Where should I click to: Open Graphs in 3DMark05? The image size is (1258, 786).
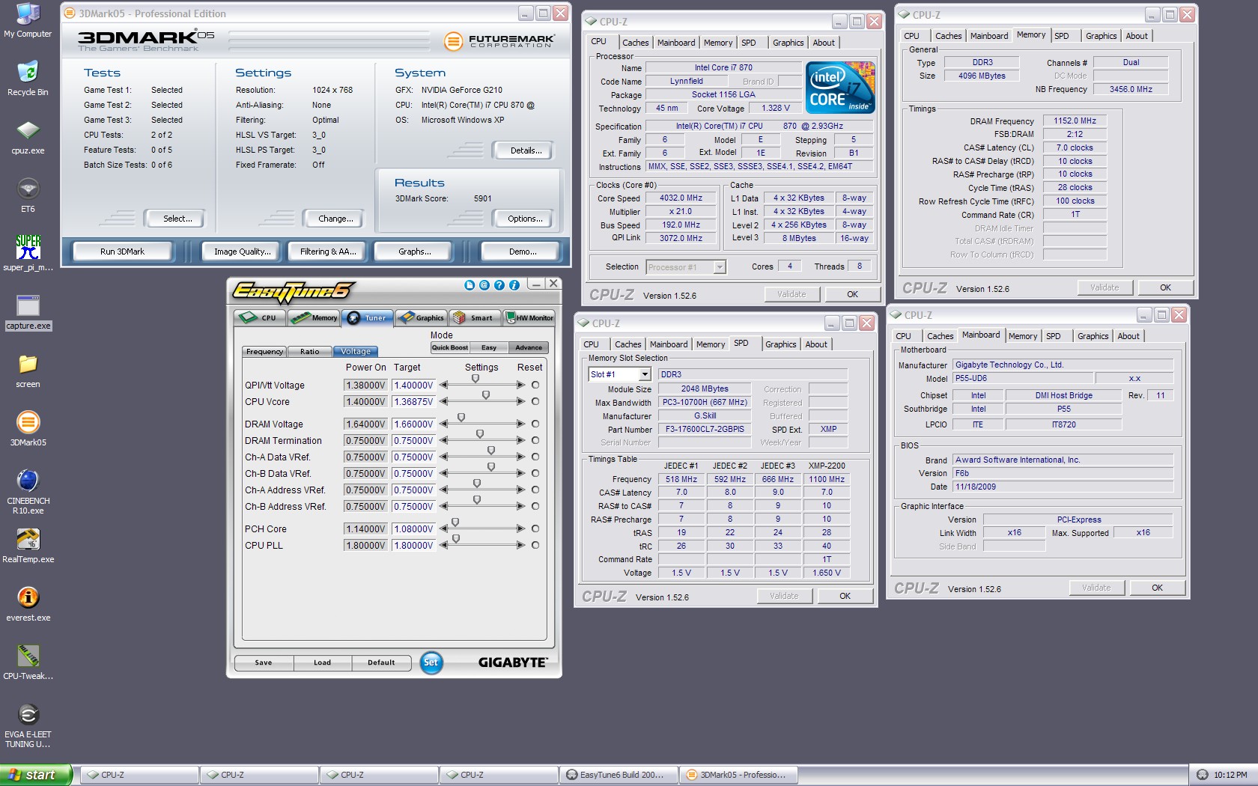(414, 252)
